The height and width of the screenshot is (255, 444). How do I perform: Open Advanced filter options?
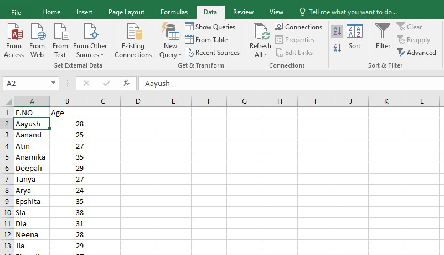click(x=416, y=53)
